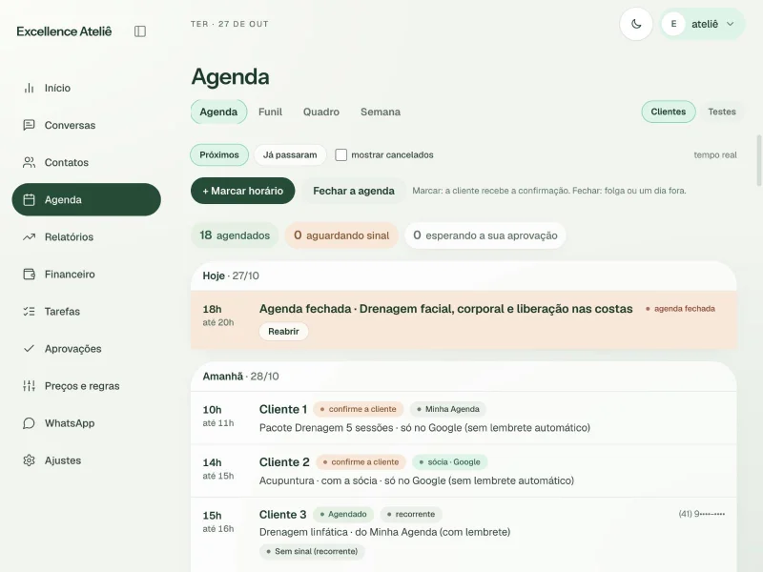Click Cliente 2 confirme a cliente badge
Screen dimensions: 763x572
(x=361, y=462)
